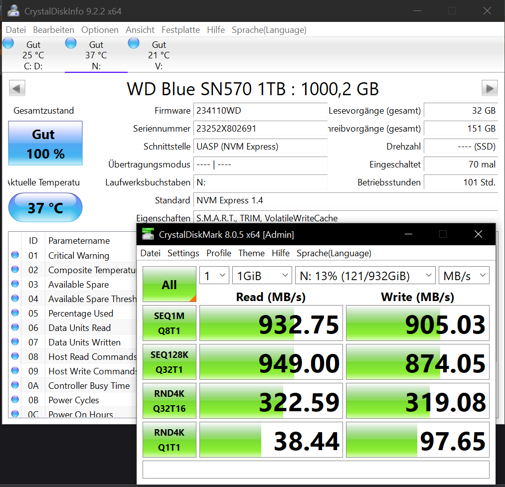This screenshot has height=487, width=505.
Task: Click status orb for Data Units Written row
Action: pos(15,341)
